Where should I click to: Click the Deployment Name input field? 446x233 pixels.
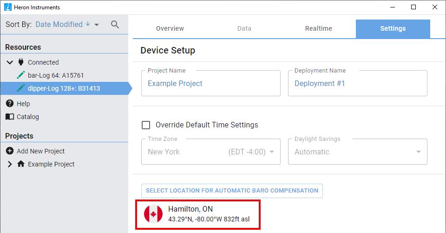tap(357, 84)
